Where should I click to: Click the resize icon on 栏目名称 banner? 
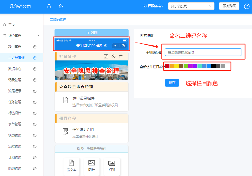(x=106, y=56)
